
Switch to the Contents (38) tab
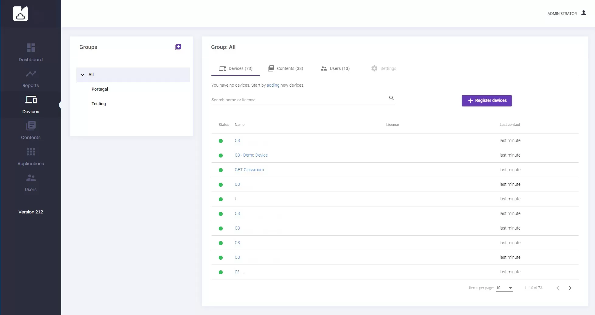(285, 68)
